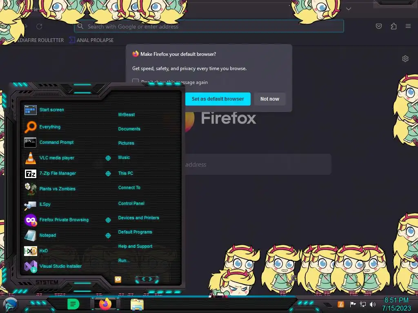Open new tab personalization gear
This screenshot has height=313, width=418.
405,59
